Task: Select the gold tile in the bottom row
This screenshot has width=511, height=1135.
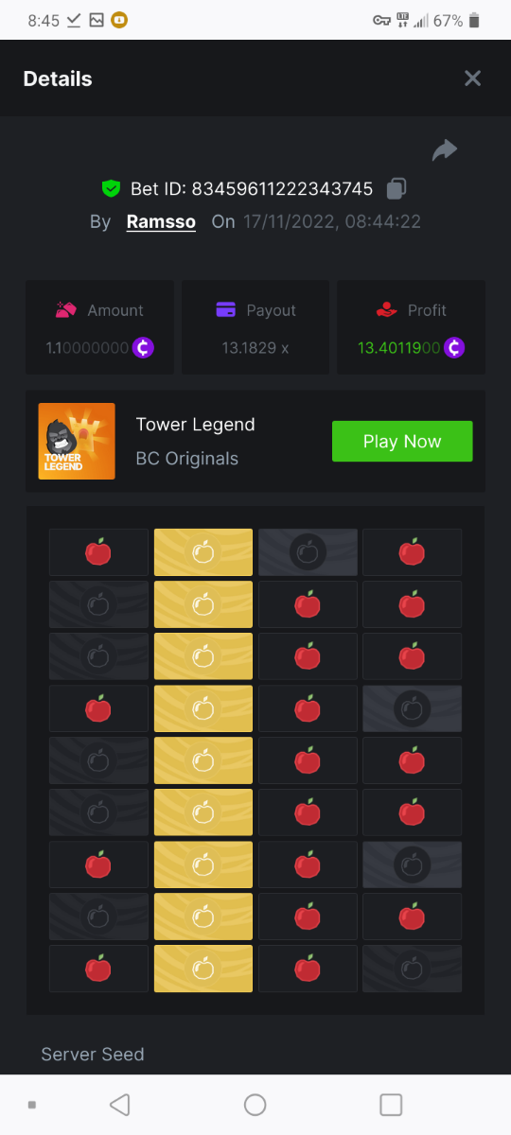Action: pyautogui.click(x=203, y=969)
